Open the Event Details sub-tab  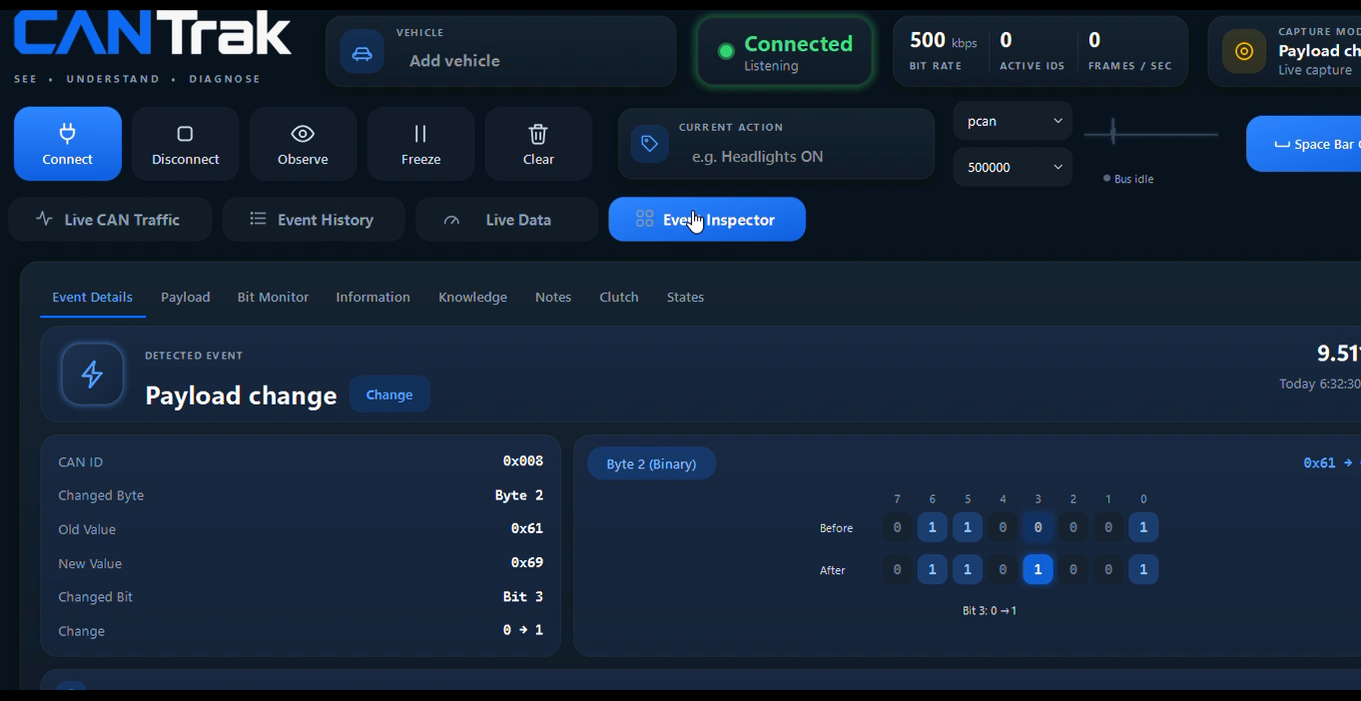click(93, 297)
